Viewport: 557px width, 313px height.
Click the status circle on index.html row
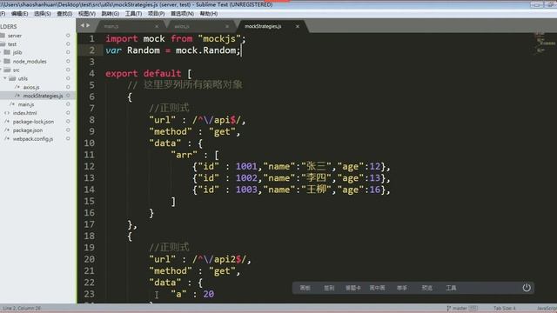(68, 113)
